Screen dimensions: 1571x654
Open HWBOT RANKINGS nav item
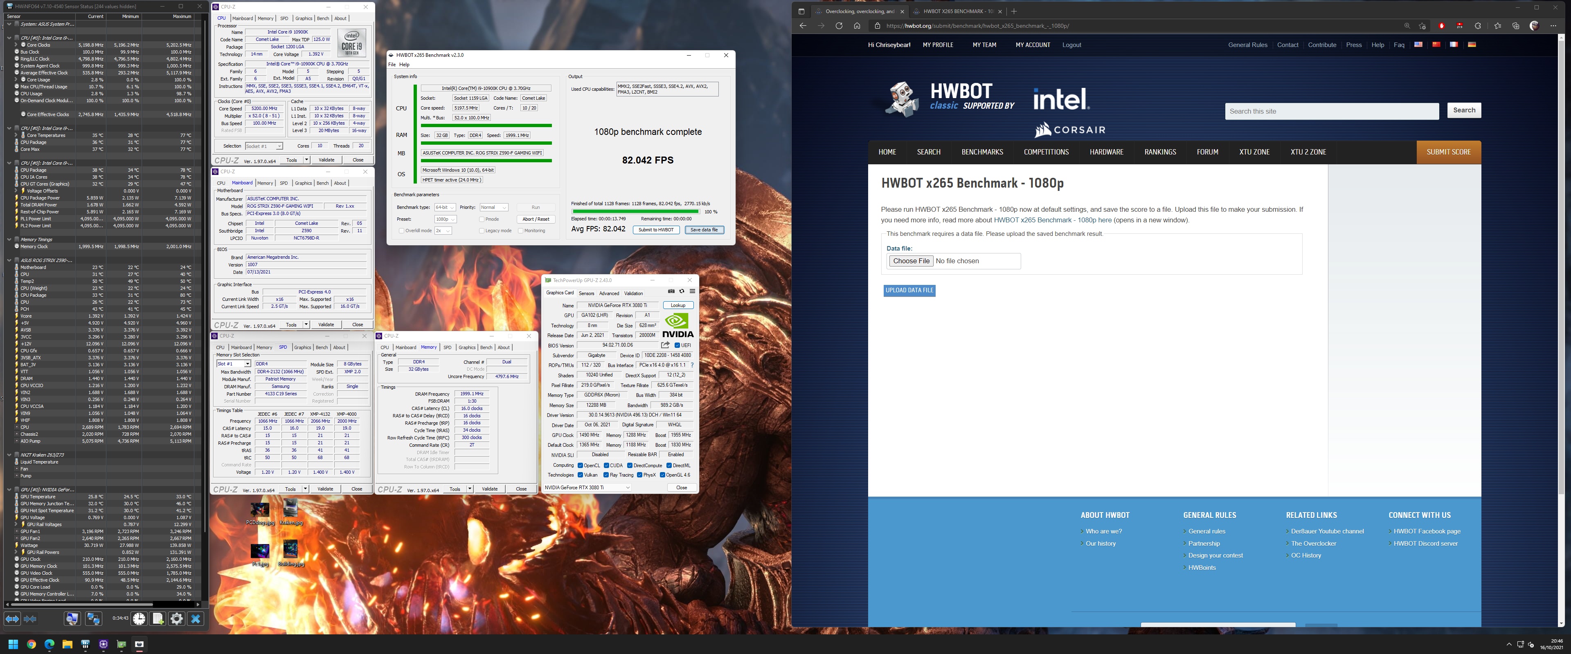[x=1160, y=152]
